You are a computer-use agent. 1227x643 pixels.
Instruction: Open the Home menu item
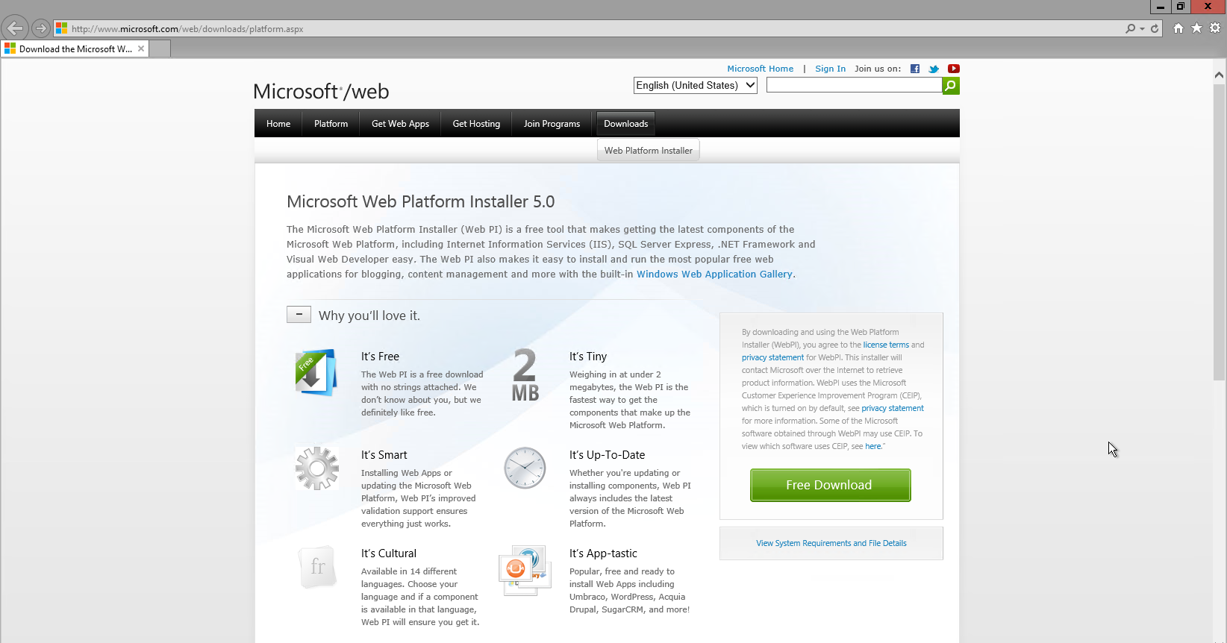click(x=278, y=124)
